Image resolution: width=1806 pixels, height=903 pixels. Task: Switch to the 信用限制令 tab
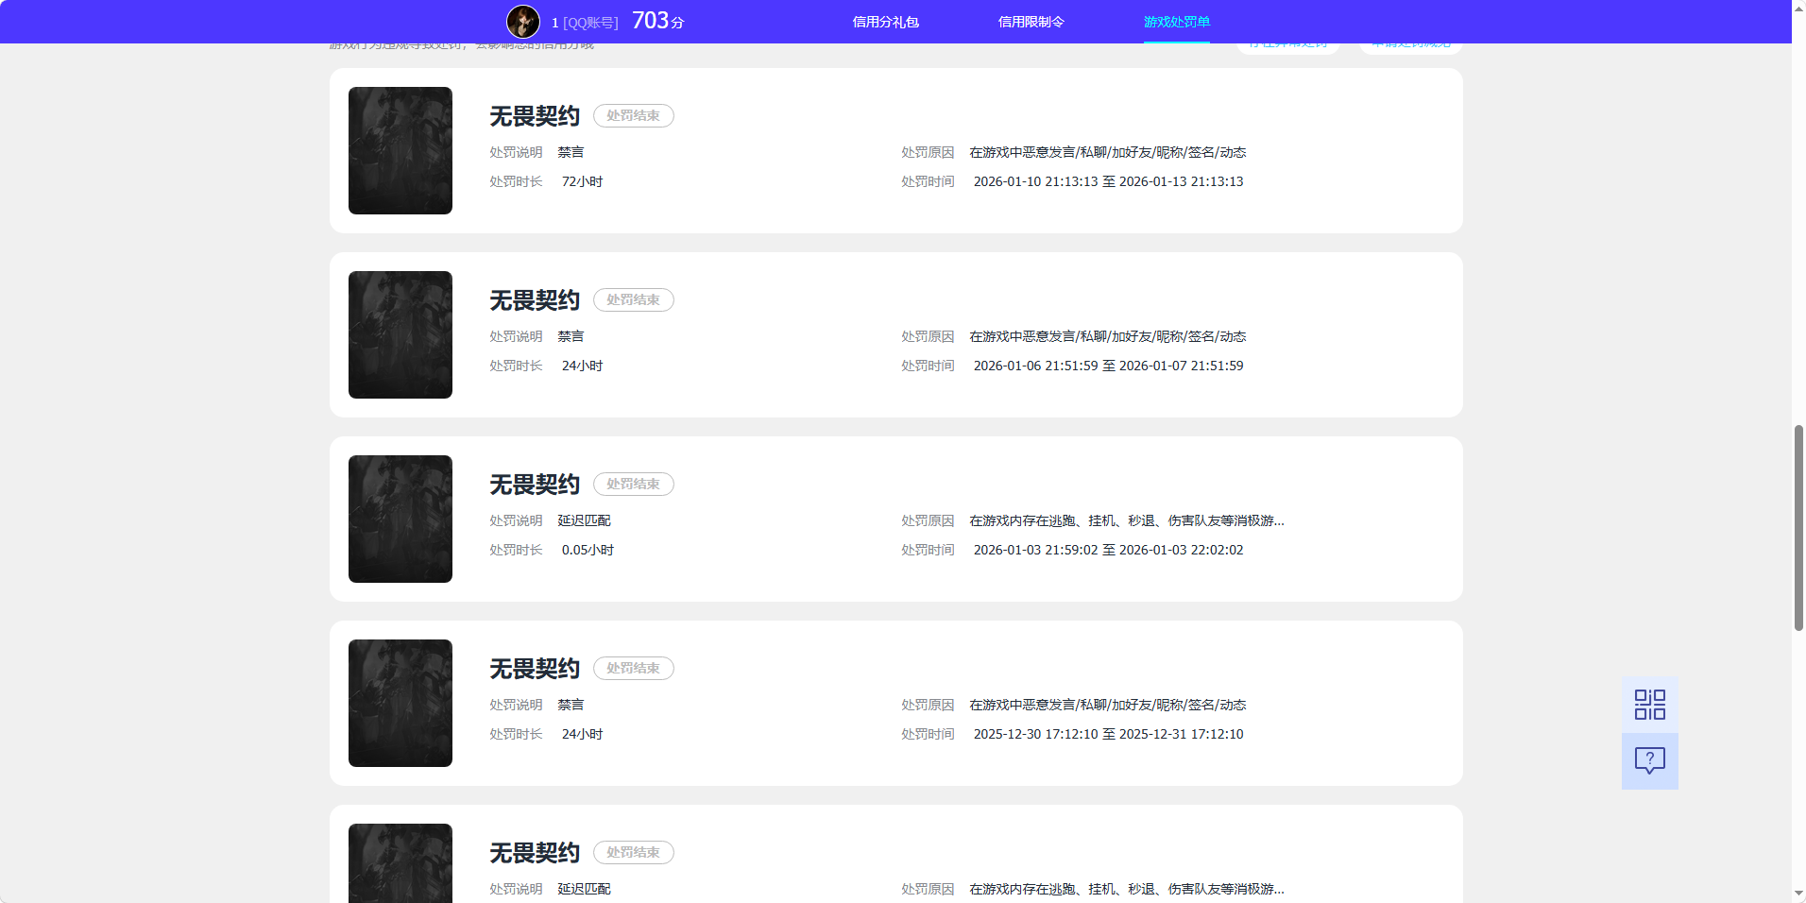tap(1031, 22)
